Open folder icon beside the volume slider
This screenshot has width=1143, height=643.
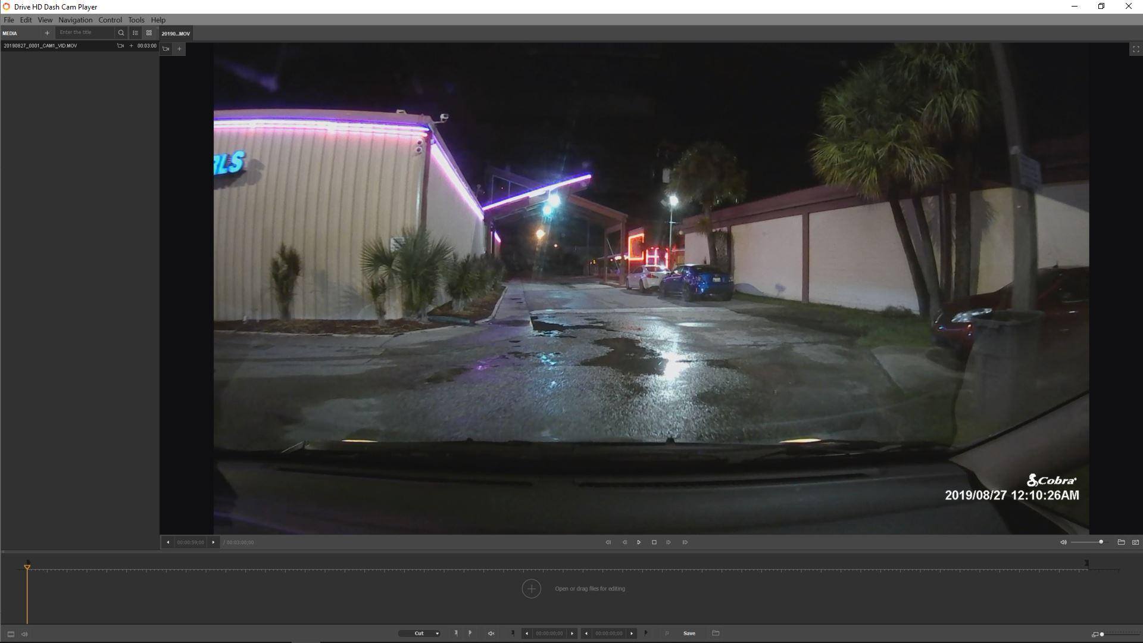(1121, 542)
